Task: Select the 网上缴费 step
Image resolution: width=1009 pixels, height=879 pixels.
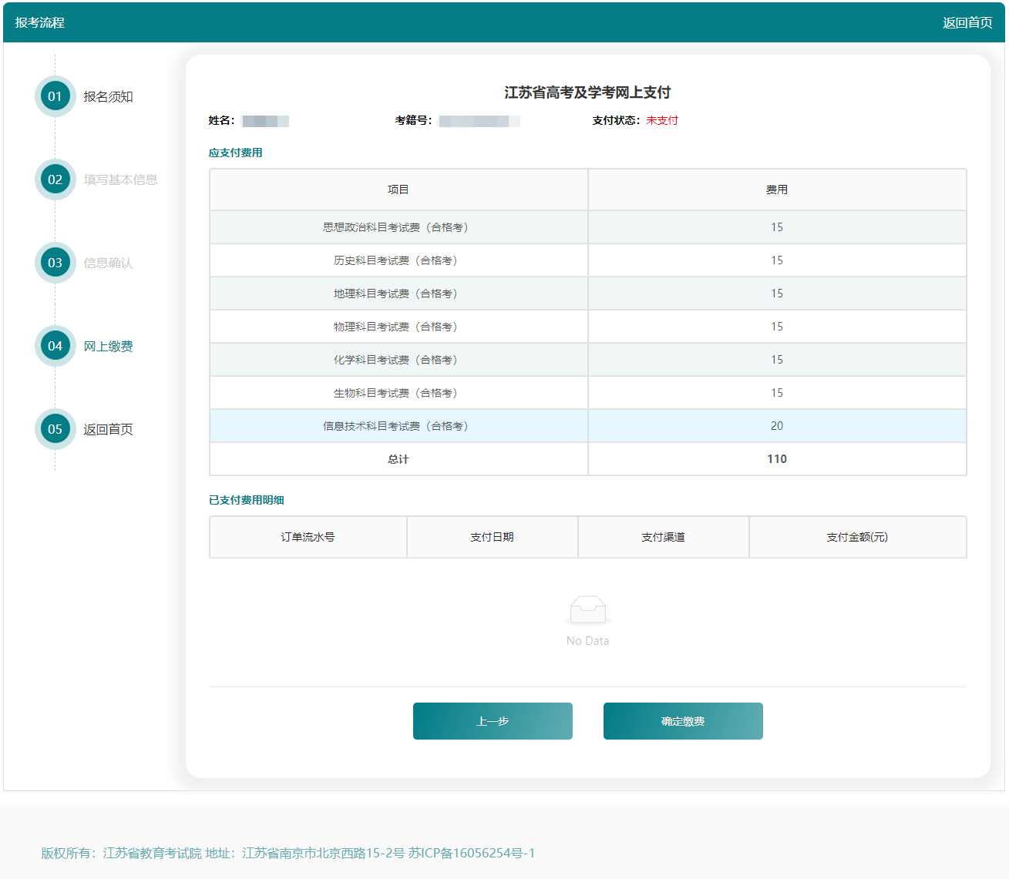Action: pyautogui.click(x=108, y=346)
